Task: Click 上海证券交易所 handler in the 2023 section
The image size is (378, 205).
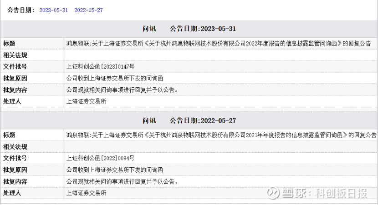Action: pos(87,101)
